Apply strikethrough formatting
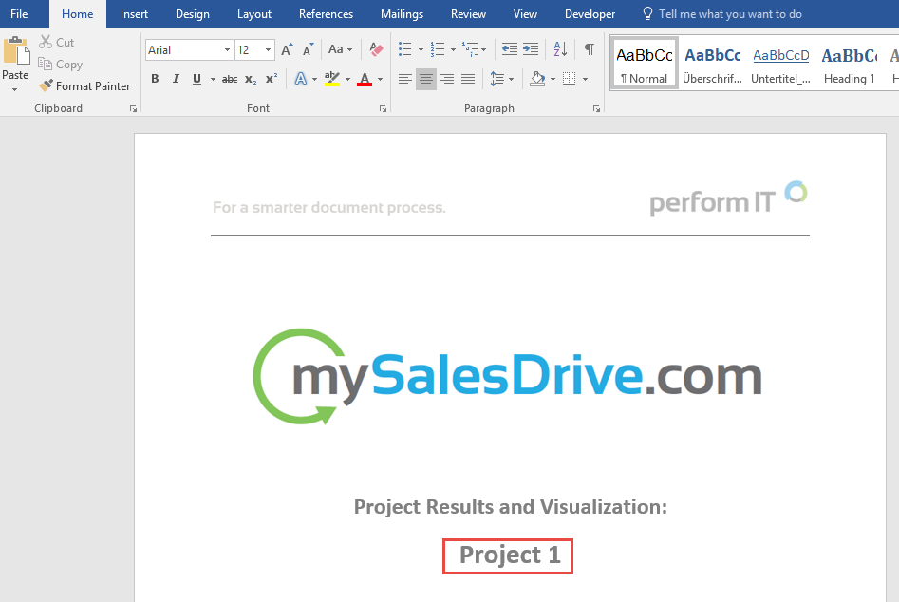Screen dimensions: 899x602 pyautogui.click(x=230, y=79)
